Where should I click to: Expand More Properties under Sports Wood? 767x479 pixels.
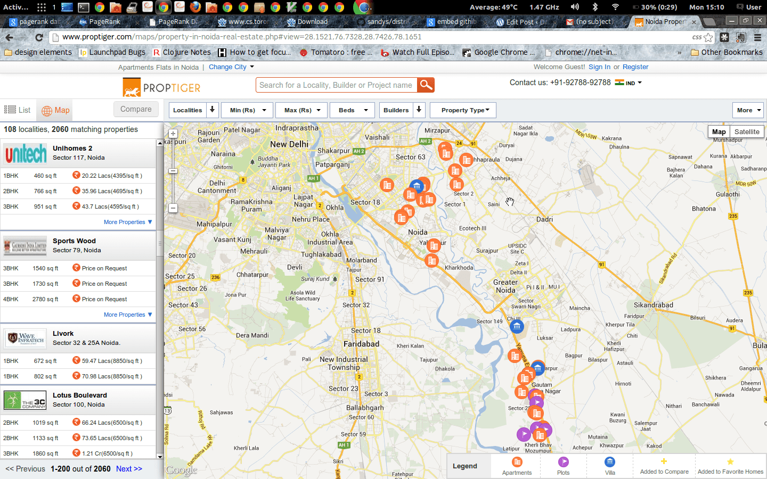click(x=128, y=315)
